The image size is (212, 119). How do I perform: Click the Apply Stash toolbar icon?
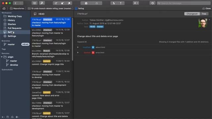click(97, 3)
